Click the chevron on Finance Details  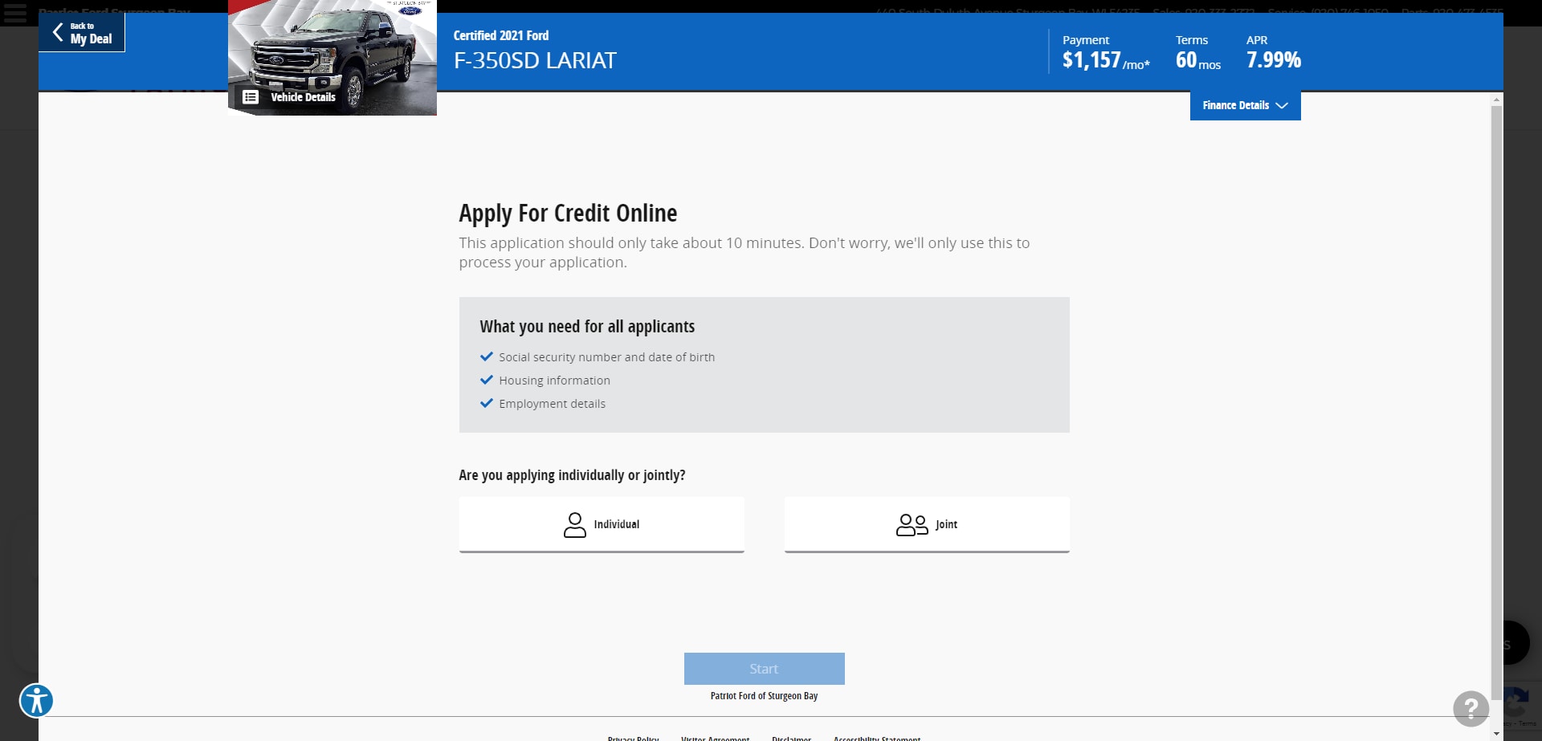(1282, 106)
